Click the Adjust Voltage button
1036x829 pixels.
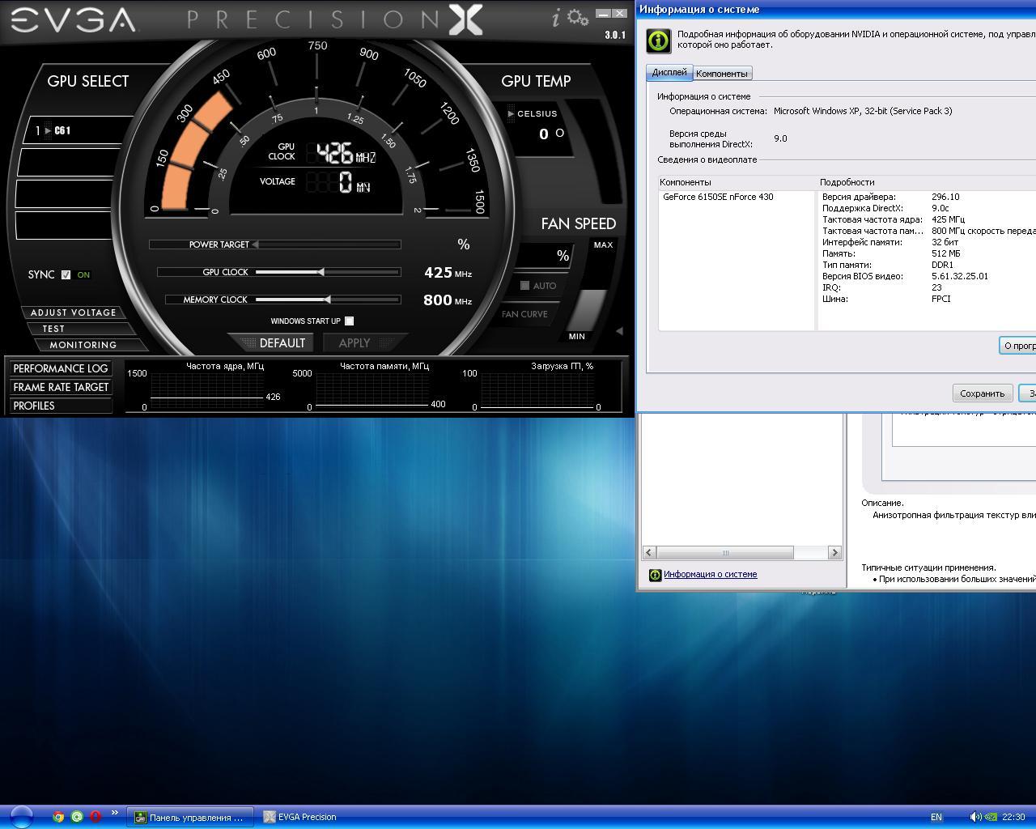(x=73, y=312)
